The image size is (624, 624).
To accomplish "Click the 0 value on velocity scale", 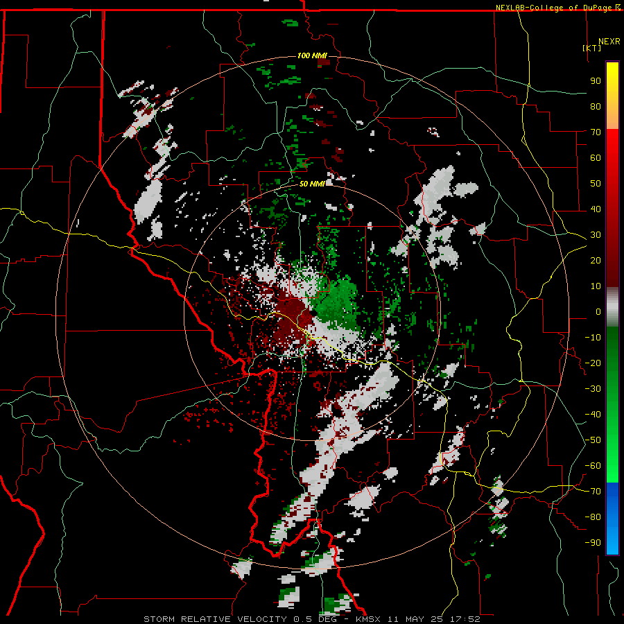I will click(x=598, y=311).
